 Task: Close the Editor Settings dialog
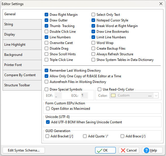click(161, 4)
